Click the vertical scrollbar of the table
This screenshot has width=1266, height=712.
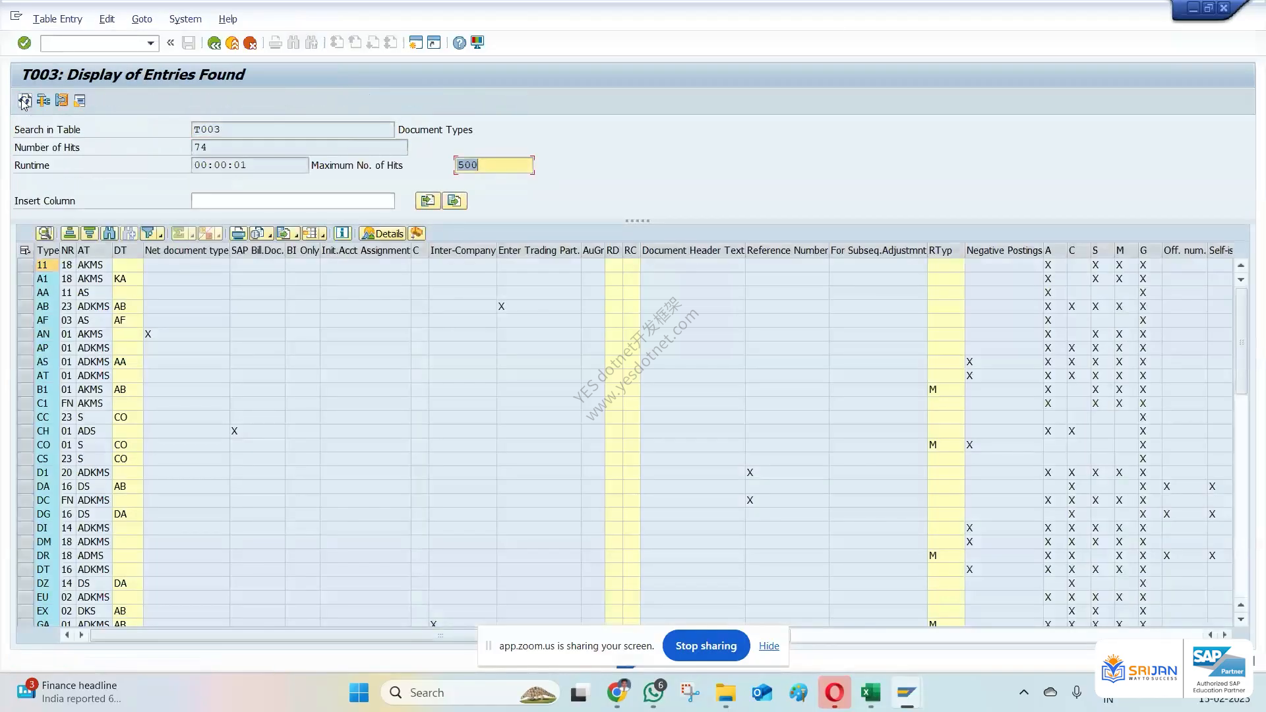(x=1241, y=341)
